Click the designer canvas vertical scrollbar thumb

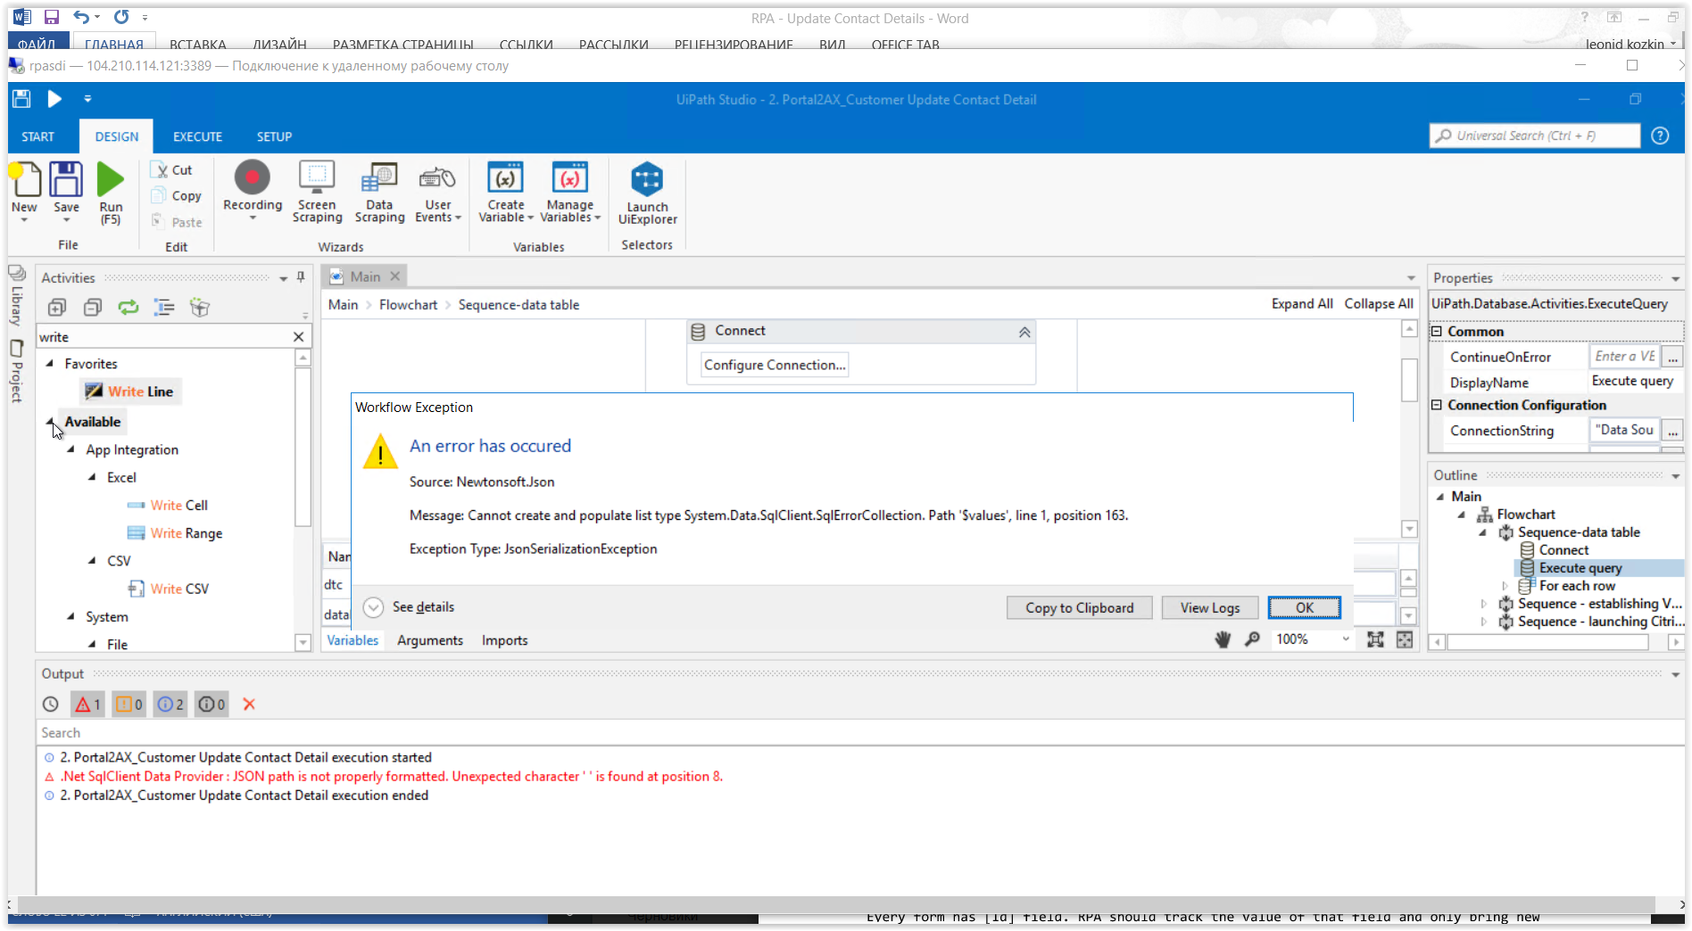(1409, 379)
